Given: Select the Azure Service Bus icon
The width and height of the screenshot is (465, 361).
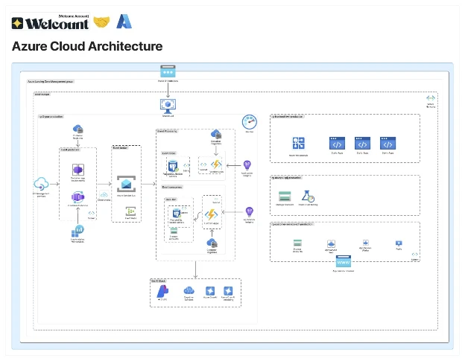Looking at the screenshot, I should [127, 184].
